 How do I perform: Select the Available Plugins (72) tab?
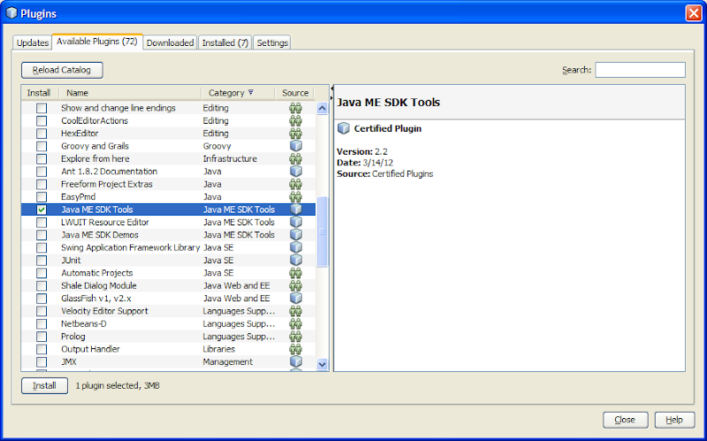[x=97, y=42]
